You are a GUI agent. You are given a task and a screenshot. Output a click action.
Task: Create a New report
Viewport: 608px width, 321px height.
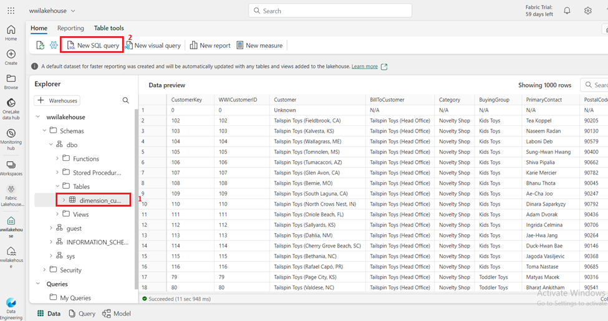[x=210, y=46]
